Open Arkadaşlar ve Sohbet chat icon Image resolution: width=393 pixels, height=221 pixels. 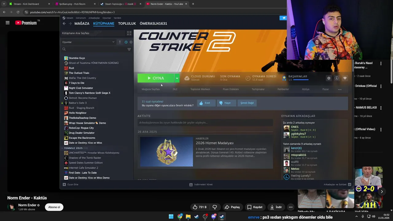point(349,184)
